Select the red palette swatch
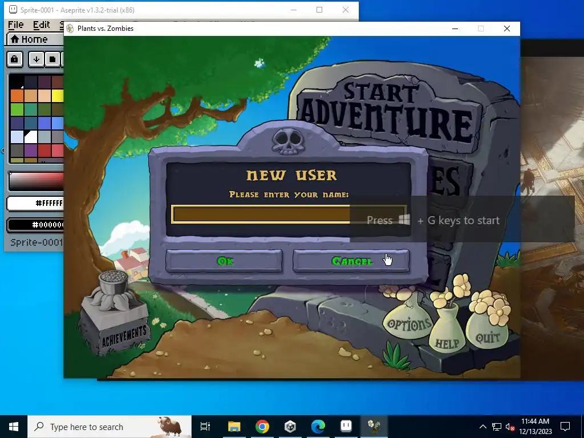The image size is (584, 438). coord(44,150)
